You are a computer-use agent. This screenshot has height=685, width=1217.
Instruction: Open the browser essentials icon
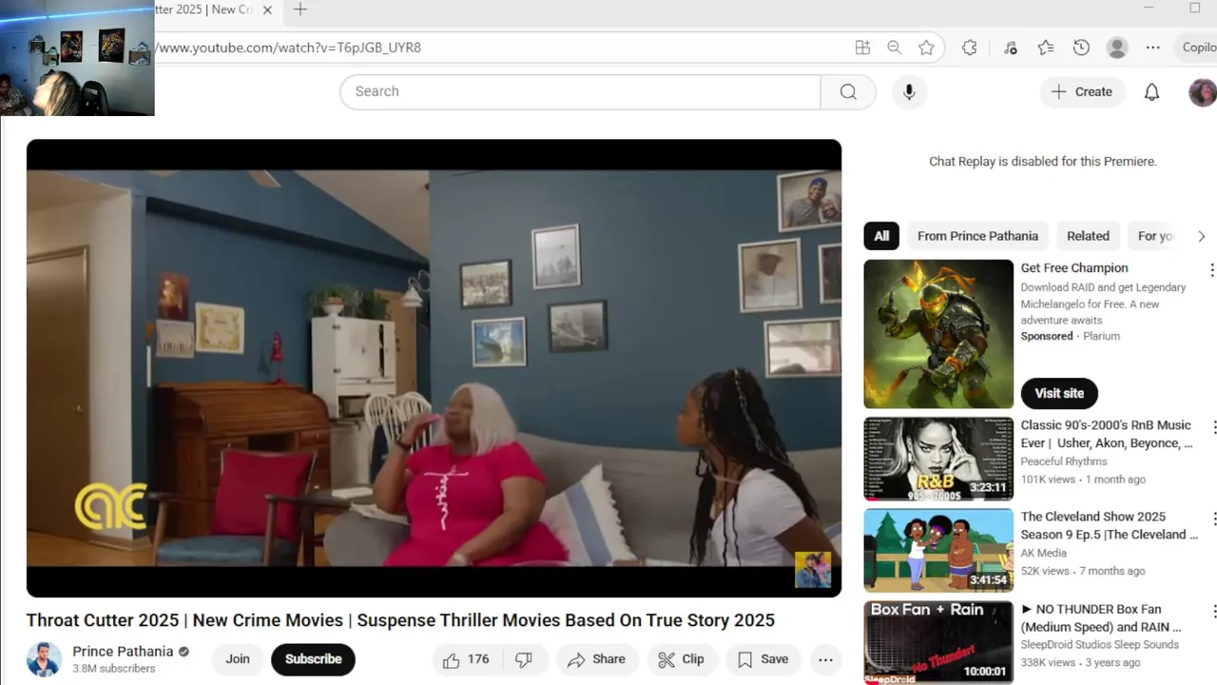pyautogui.click(x=1010, y=48)
